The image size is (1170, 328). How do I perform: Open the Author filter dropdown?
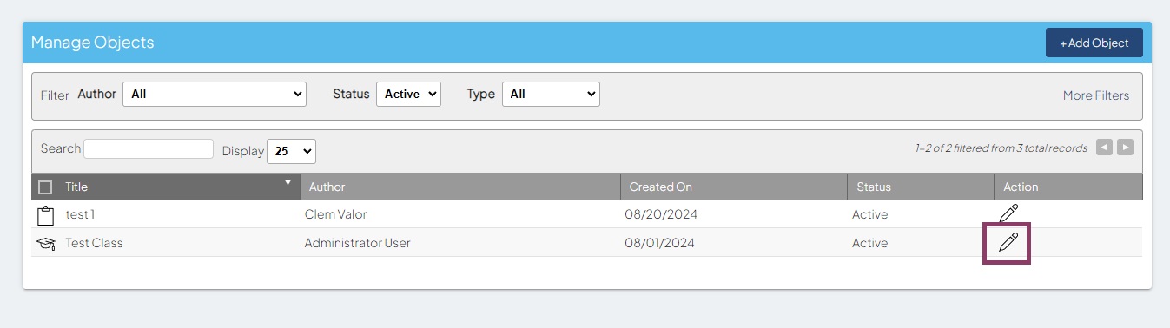point(215,94)
